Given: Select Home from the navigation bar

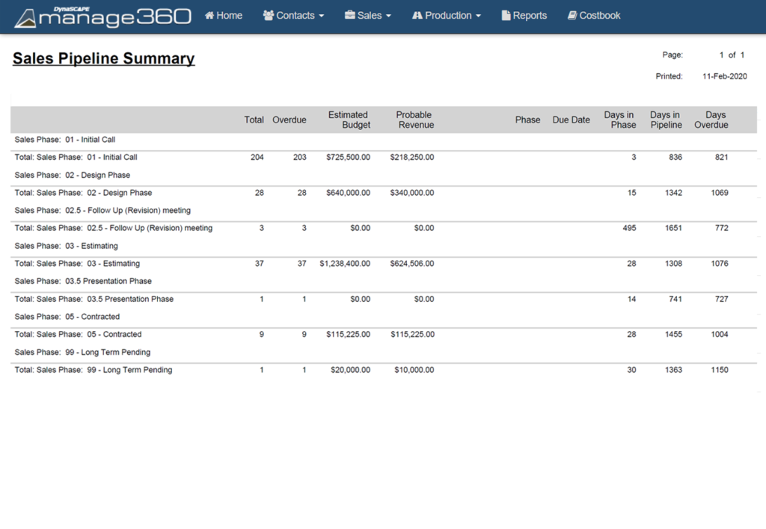Looking at the screenshot, I should pyautogui.click(x=223, y=15).
